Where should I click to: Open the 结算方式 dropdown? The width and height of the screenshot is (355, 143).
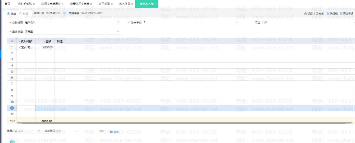pos(39,131)
